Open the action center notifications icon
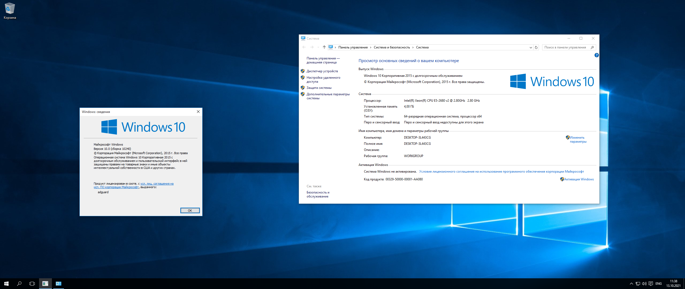Screen dimensions: 685x289 (651, 284)
